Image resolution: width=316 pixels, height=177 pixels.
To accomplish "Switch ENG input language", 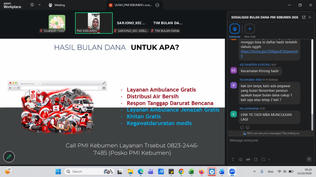I will [x=270, y=172].
